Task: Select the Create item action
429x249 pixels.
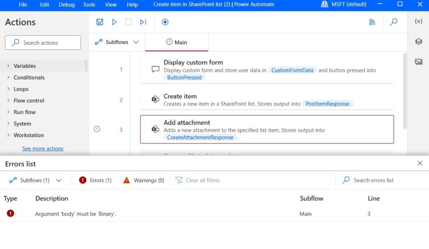Action: point(267,100)
